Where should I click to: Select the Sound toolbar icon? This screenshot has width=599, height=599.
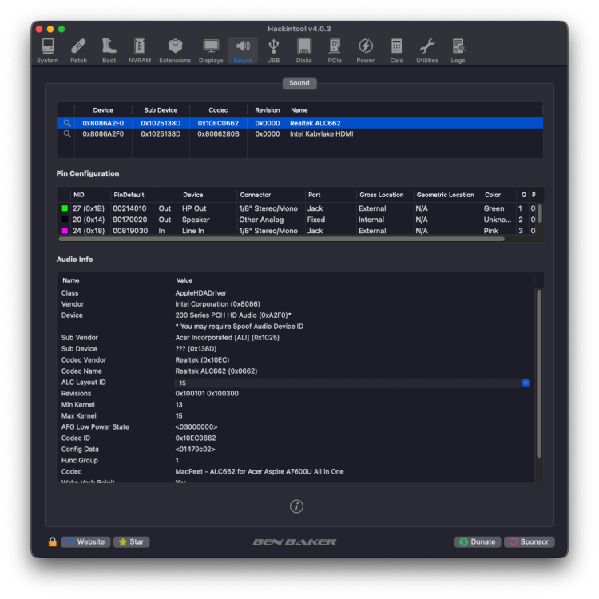coord(243,50)
